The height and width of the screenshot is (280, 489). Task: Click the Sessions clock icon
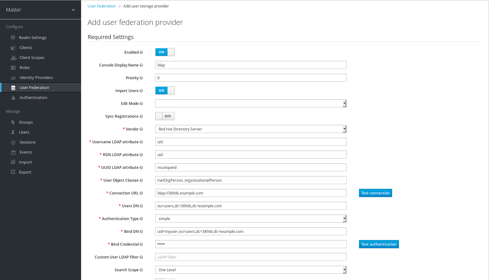tap(13, 142)
